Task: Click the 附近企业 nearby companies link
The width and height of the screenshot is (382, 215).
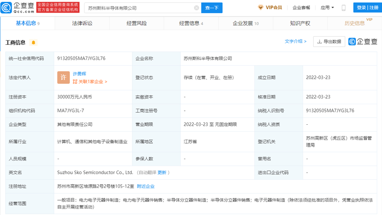Action: 146,186
